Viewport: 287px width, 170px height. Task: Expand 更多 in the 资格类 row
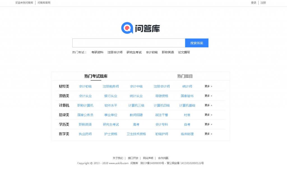tap(208, 96)
